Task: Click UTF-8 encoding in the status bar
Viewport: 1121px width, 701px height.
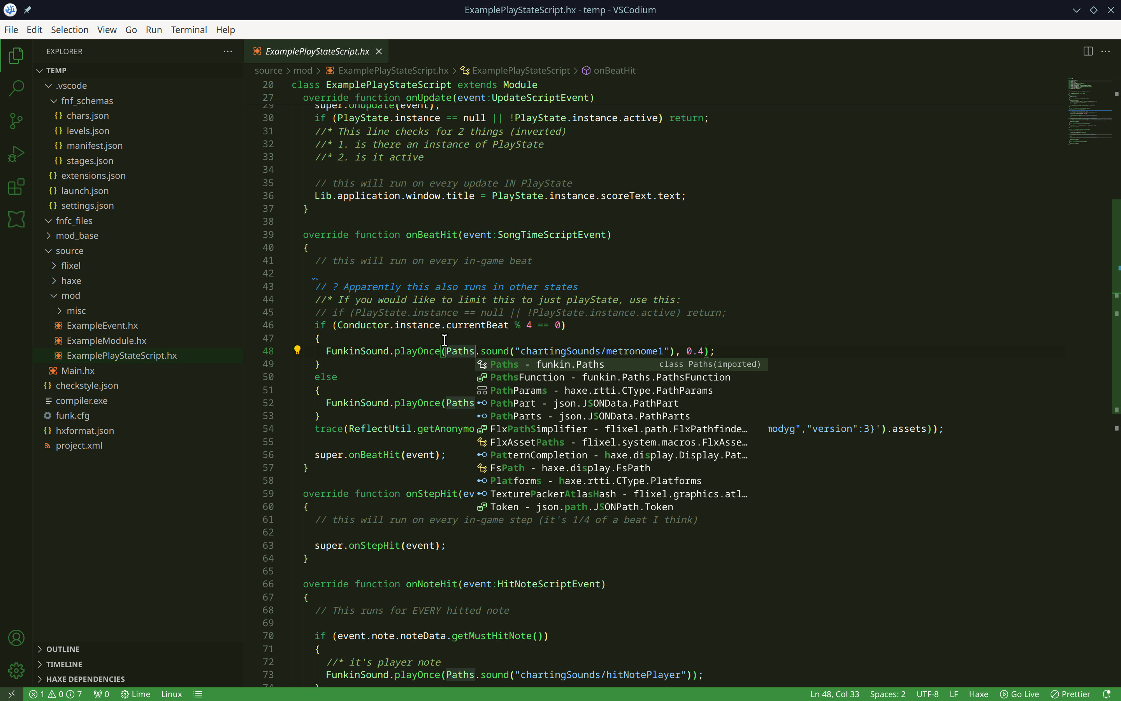Action: 928,694
